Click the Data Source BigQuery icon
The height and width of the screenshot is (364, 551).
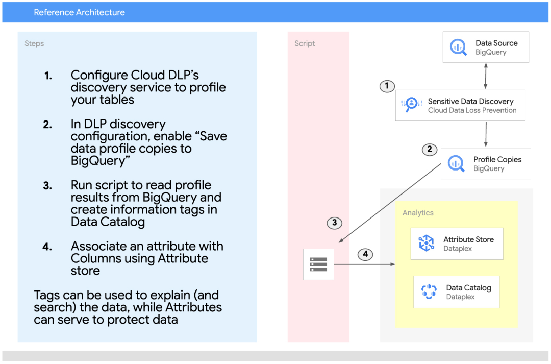point(458,47)
